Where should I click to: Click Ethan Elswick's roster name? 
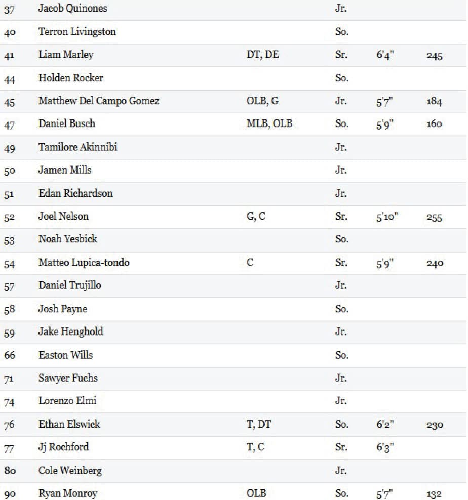pyautogui.click(x=69, y=424)
